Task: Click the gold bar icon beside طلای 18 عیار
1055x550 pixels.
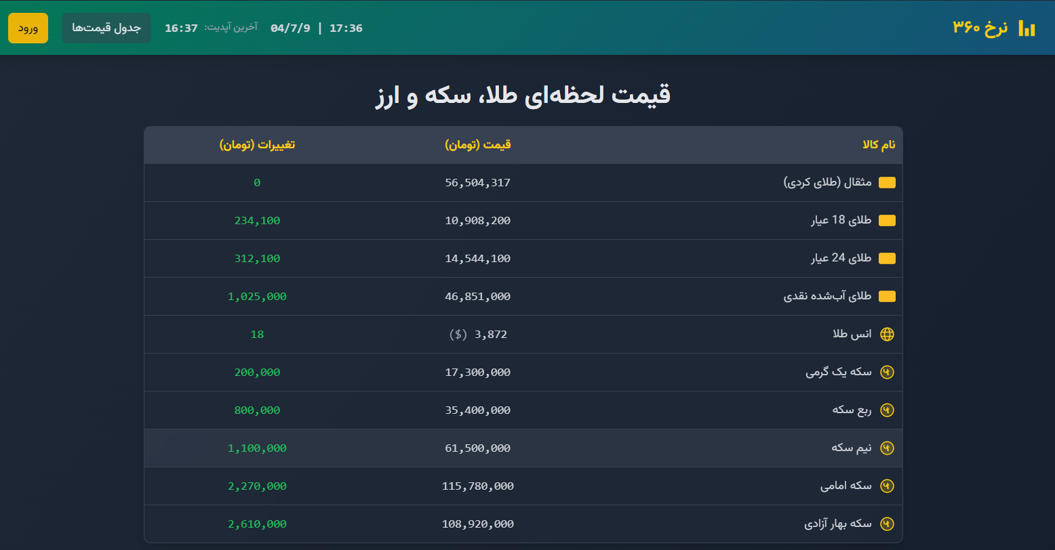Action: [888, 220]
